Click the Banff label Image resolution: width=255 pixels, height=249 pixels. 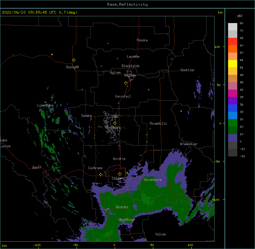tap(37, 168)
